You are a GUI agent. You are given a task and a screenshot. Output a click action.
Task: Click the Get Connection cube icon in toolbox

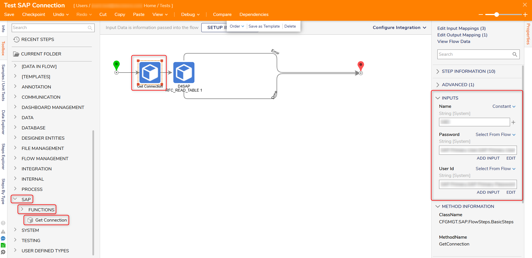point(30,220)
